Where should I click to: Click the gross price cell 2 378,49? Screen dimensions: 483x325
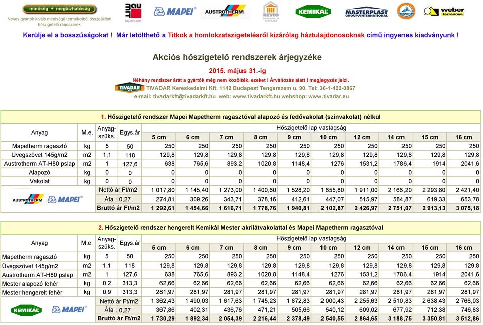coord(294,318)
